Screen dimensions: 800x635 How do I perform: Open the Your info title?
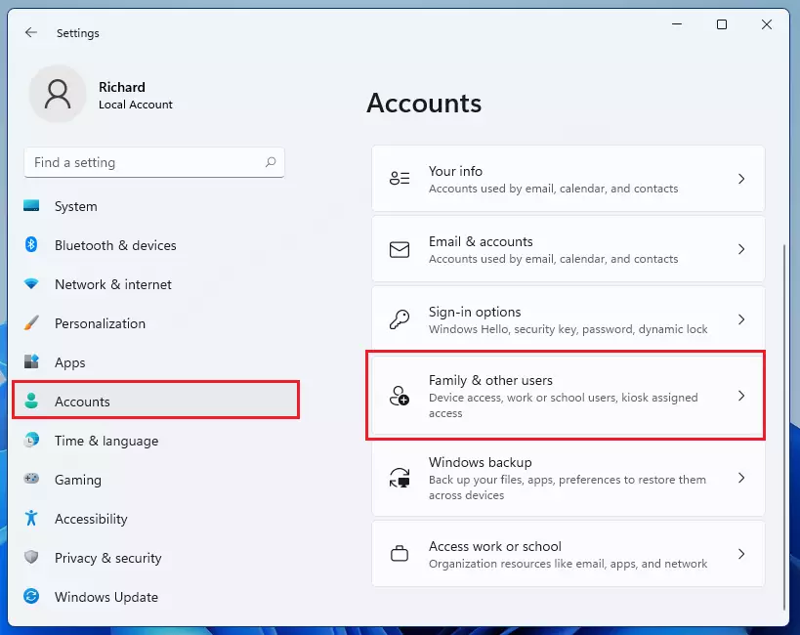tap(455, 171)
